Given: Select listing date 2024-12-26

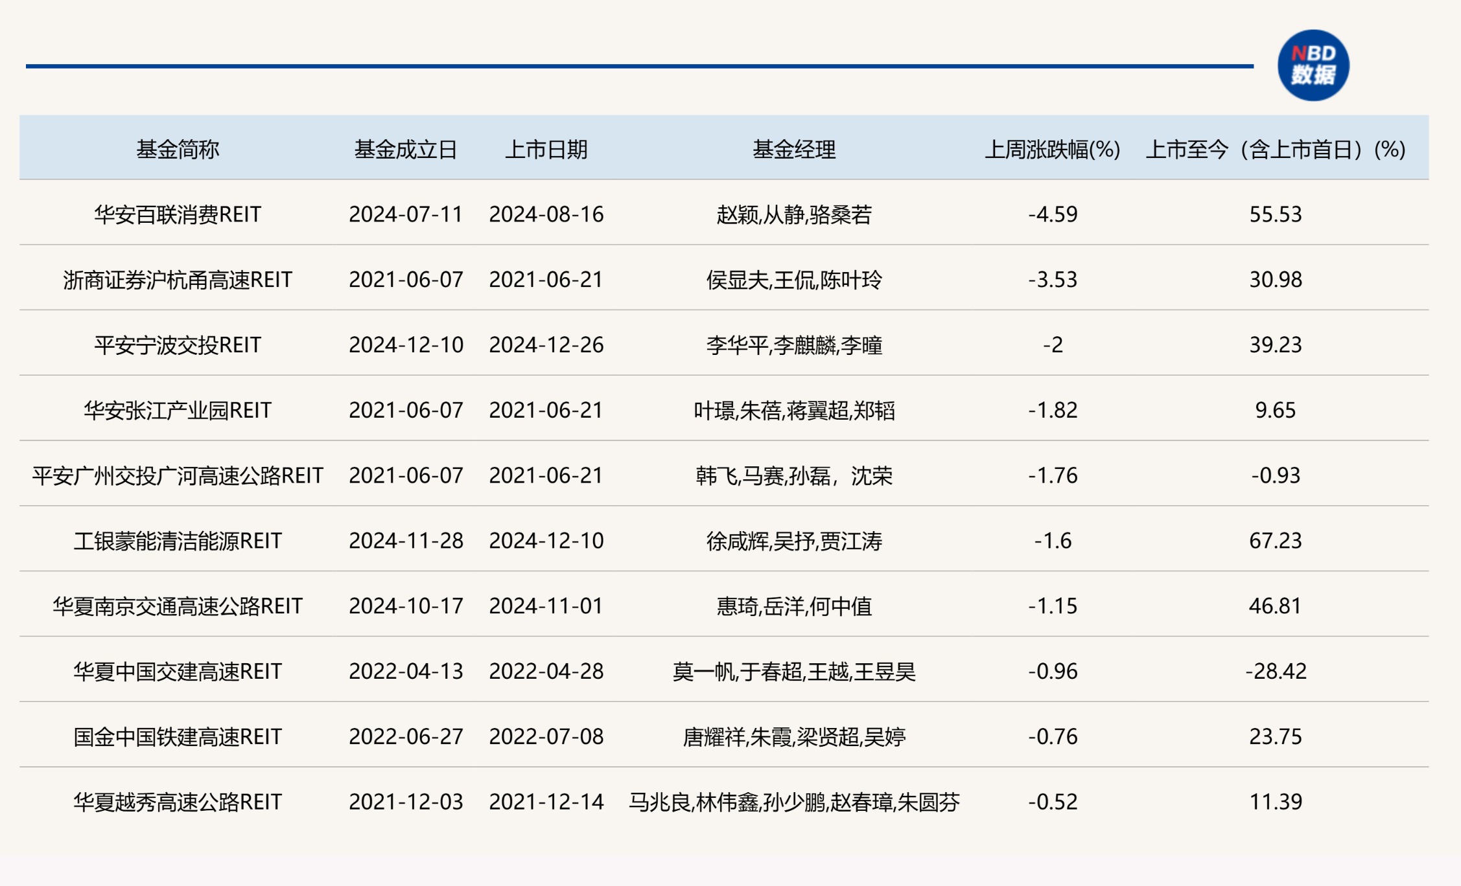Looking at the screenshot, I should [546, 345].
